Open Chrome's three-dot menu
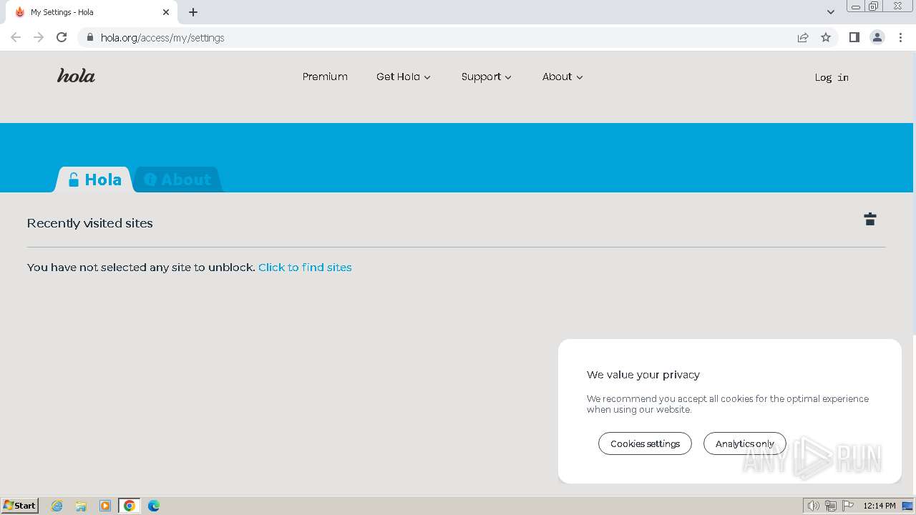The height and width of the screenshot is (515, 916). (901, 37)
